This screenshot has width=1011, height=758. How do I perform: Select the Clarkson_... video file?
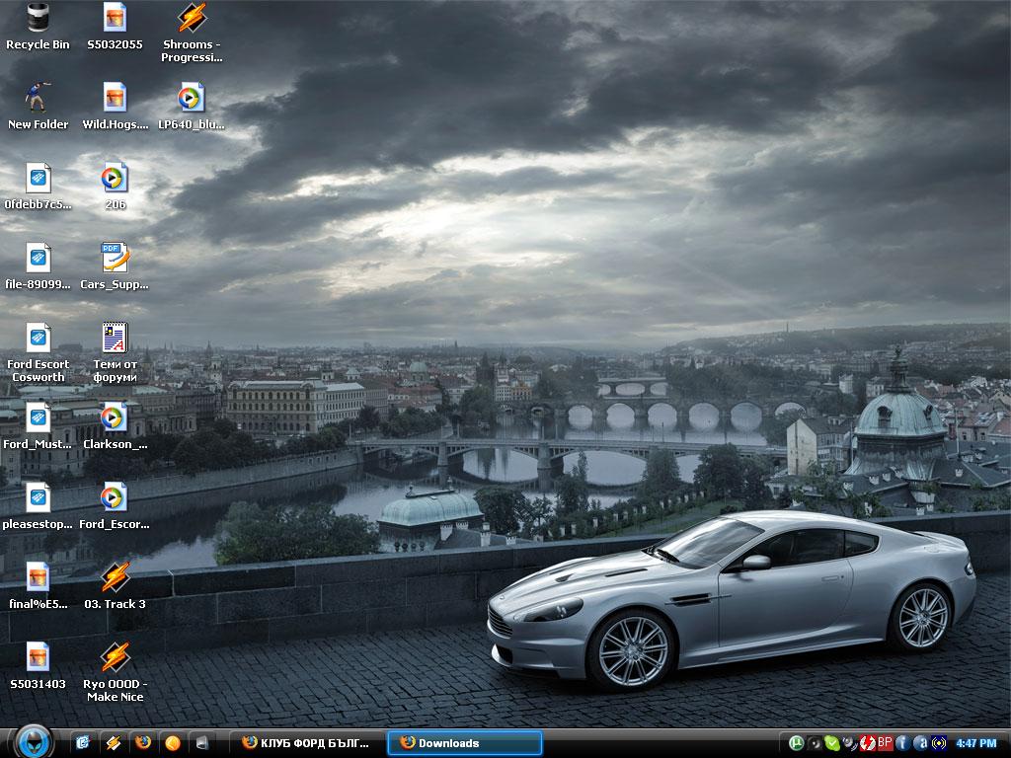115,418
